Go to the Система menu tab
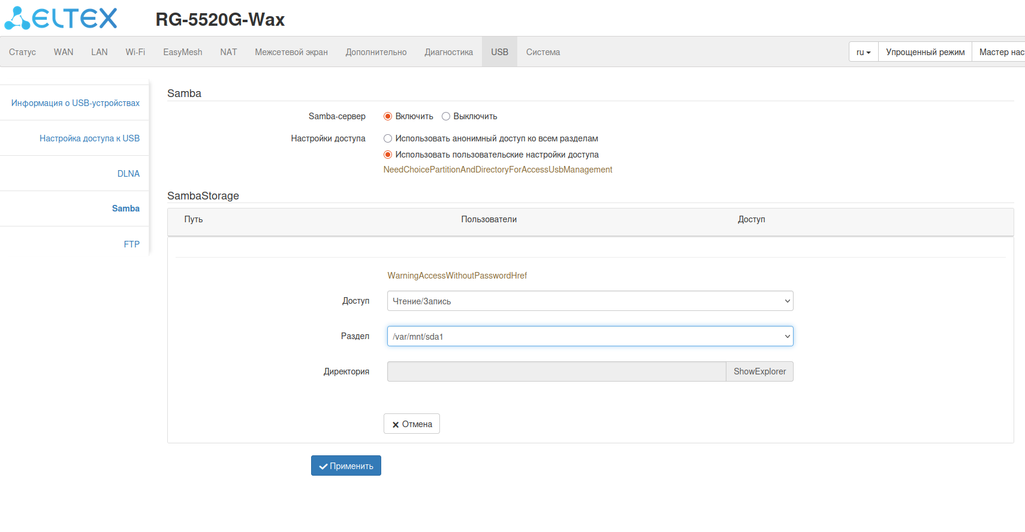Screen dimensions: 1025x532 (543, 52)
